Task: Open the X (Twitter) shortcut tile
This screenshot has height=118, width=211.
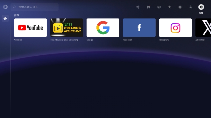Action: (x=203, y=28)
